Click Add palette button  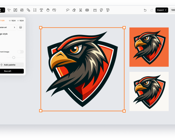point(12,65)
